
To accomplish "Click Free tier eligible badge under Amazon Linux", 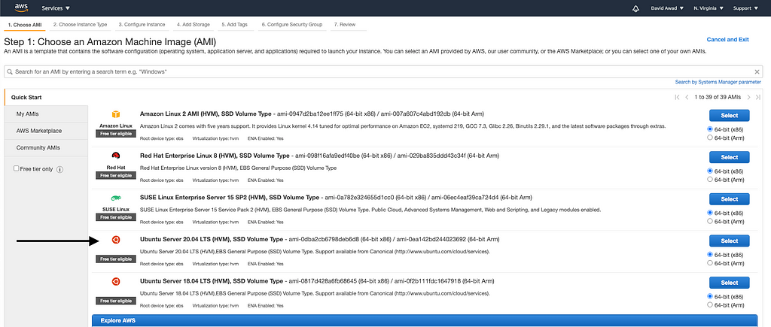I will click(116, 134).
